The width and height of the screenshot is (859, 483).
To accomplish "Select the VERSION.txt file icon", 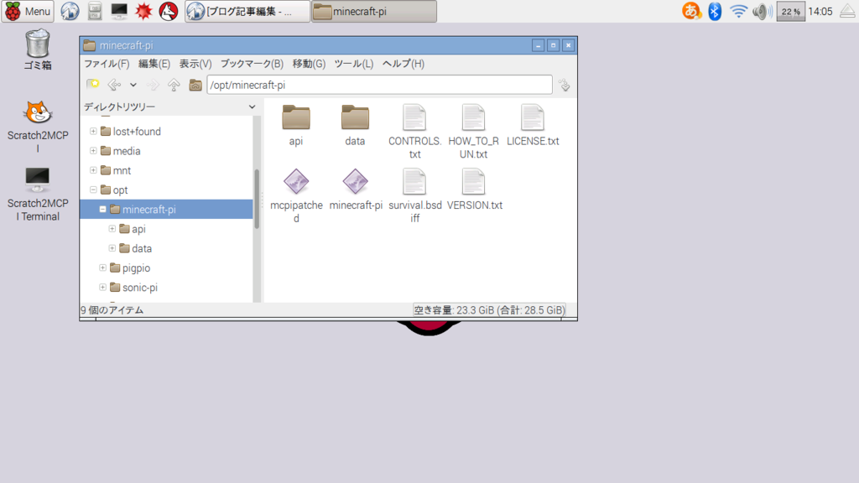I will [473, 181].
